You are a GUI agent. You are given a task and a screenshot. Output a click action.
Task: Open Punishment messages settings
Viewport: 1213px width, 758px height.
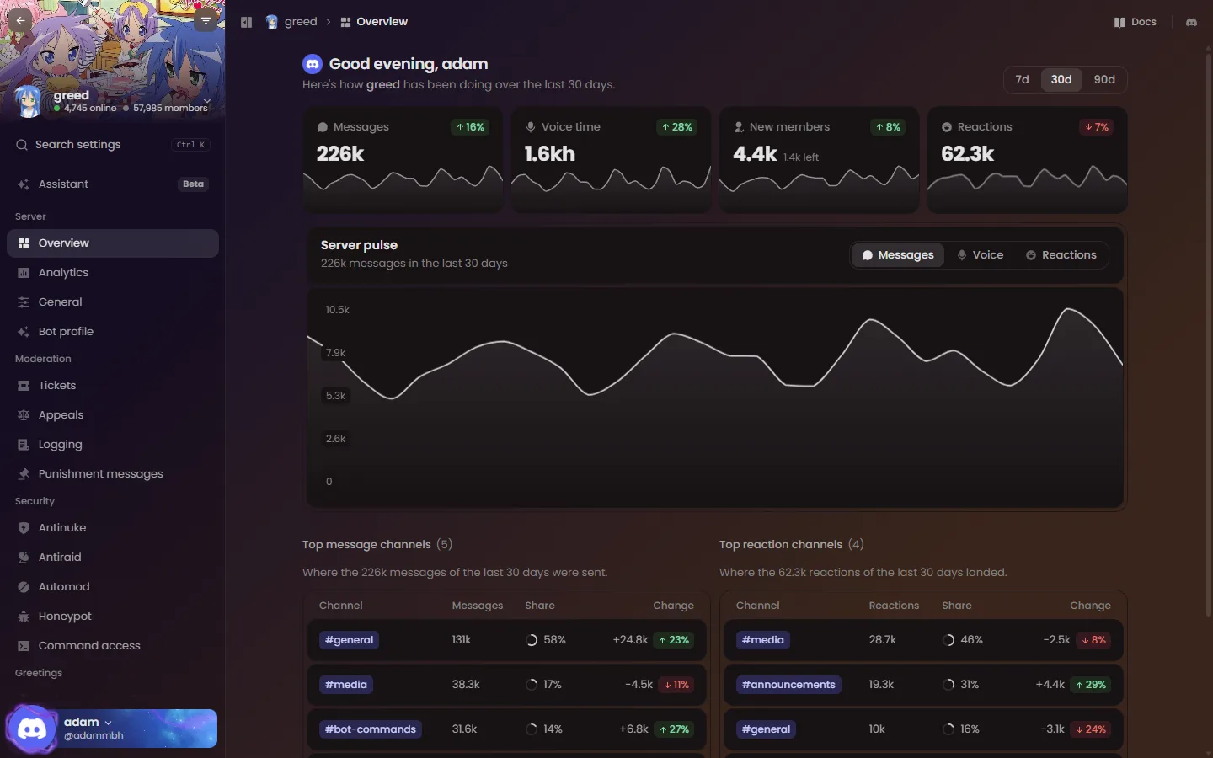pyautogui.click(x=112, y=474)
